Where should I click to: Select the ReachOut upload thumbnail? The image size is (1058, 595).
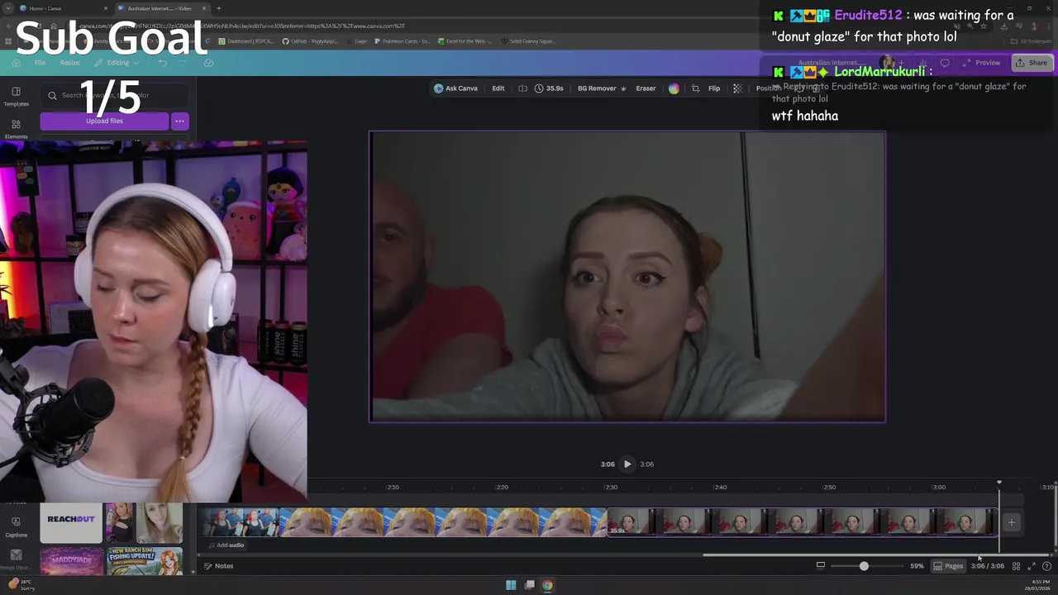tap(71, 522)
